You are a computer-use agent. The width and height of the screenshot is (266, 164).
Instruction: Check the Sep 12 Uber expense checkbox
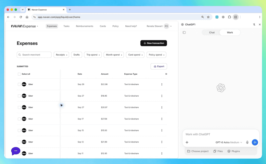point(19,142)
